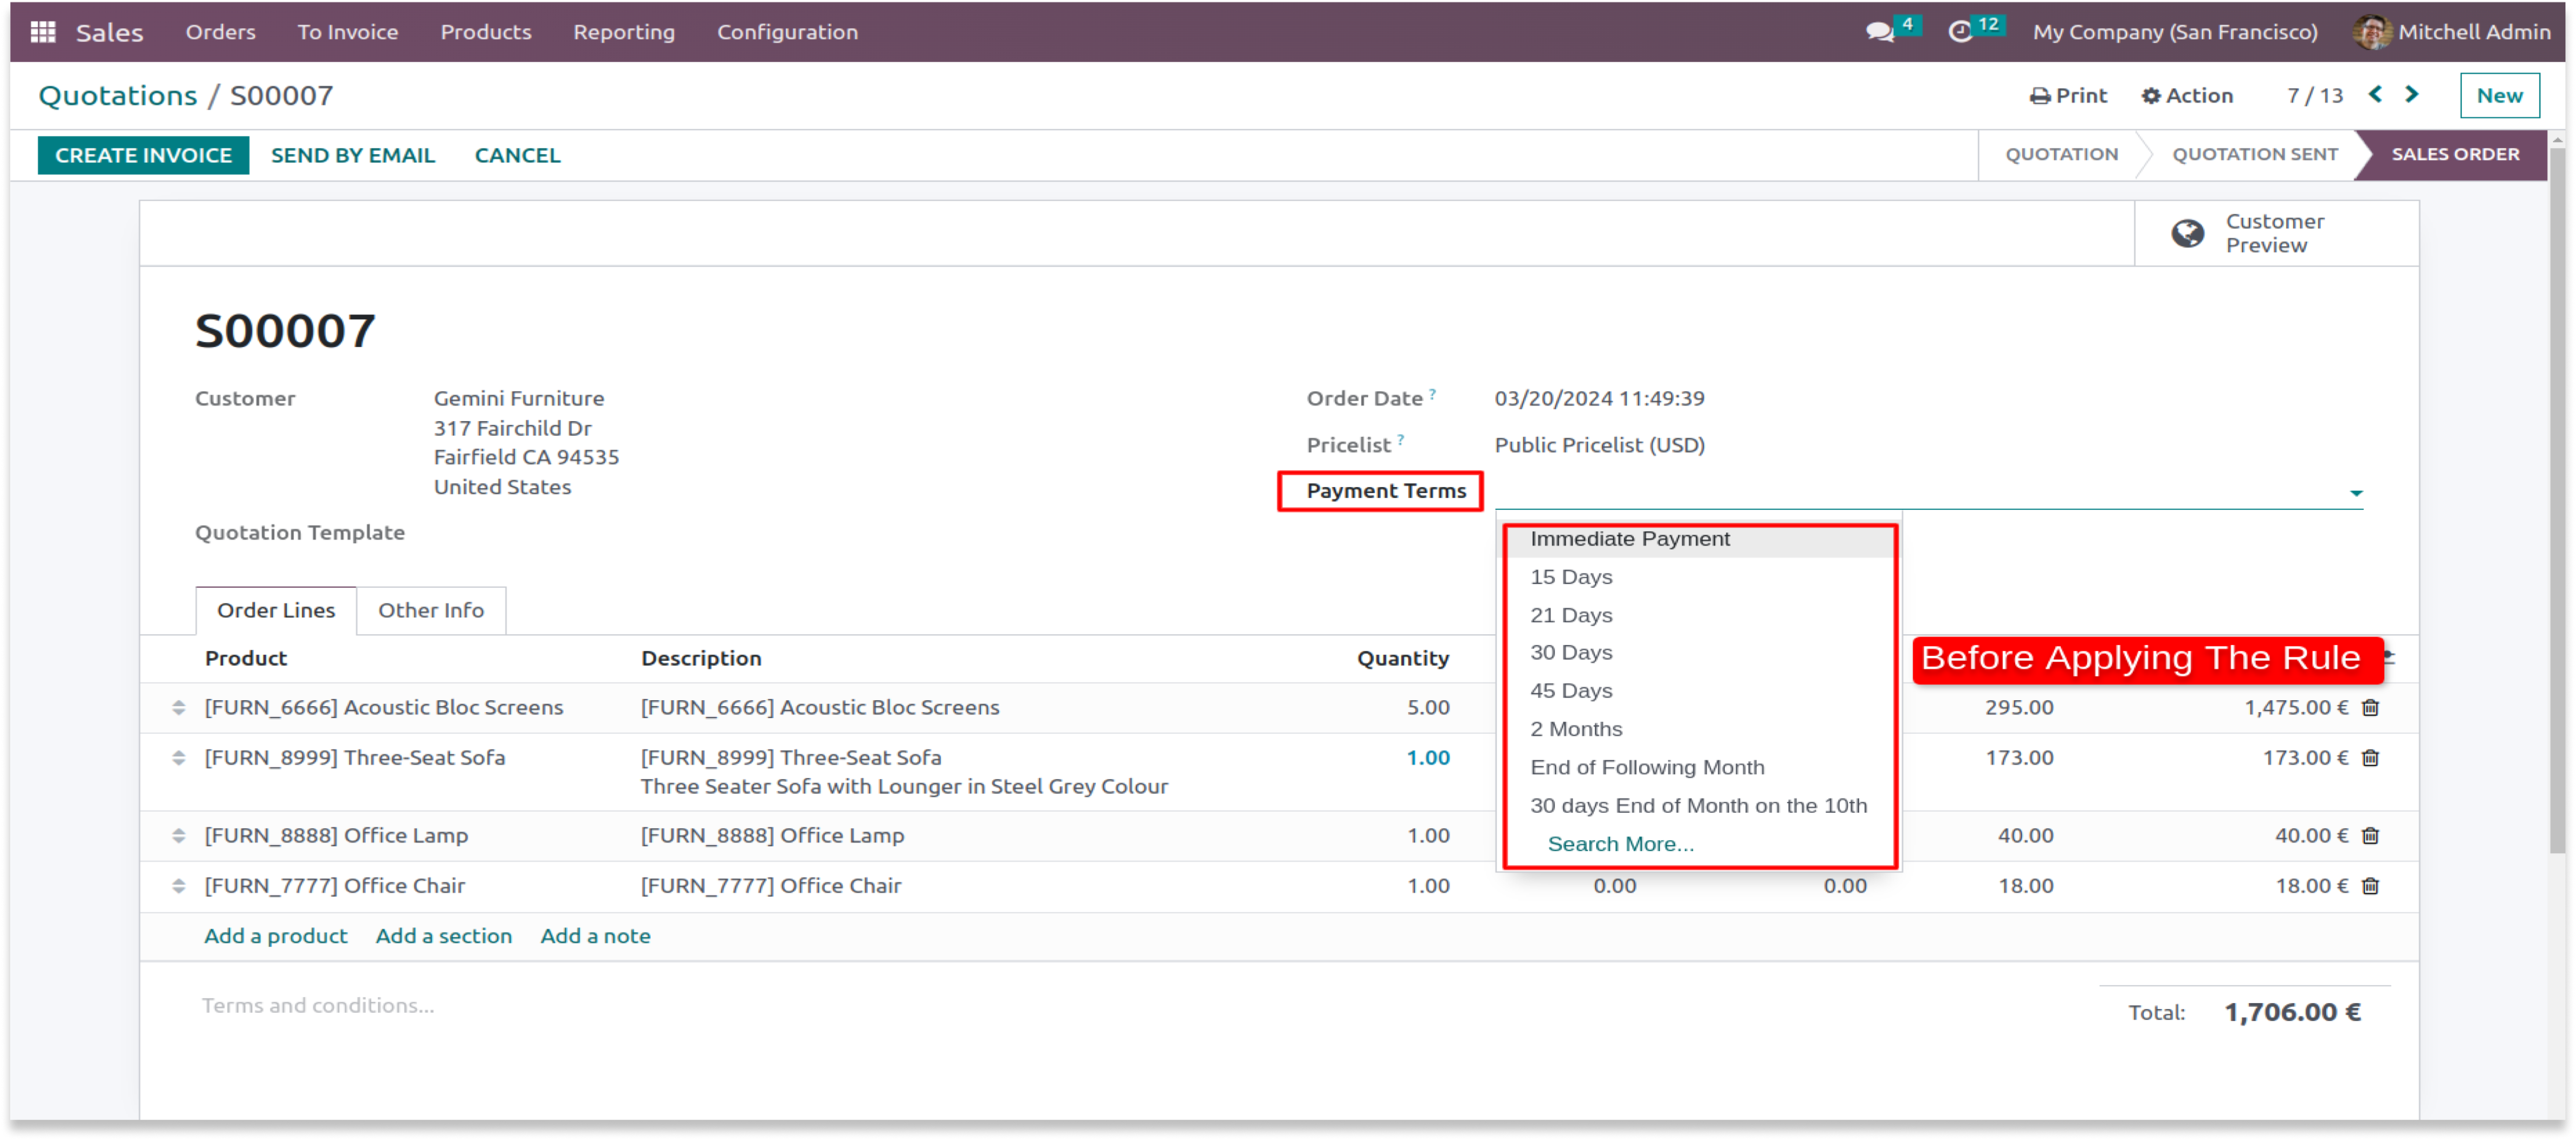Expand the Payment Terms dropdown arrow
This screenshot has width=2576, height=1140.
point(2356,493)
